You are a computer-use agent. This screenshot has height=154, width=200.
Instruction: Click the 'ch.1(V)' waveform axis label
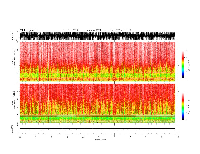(x=12, y=36)
